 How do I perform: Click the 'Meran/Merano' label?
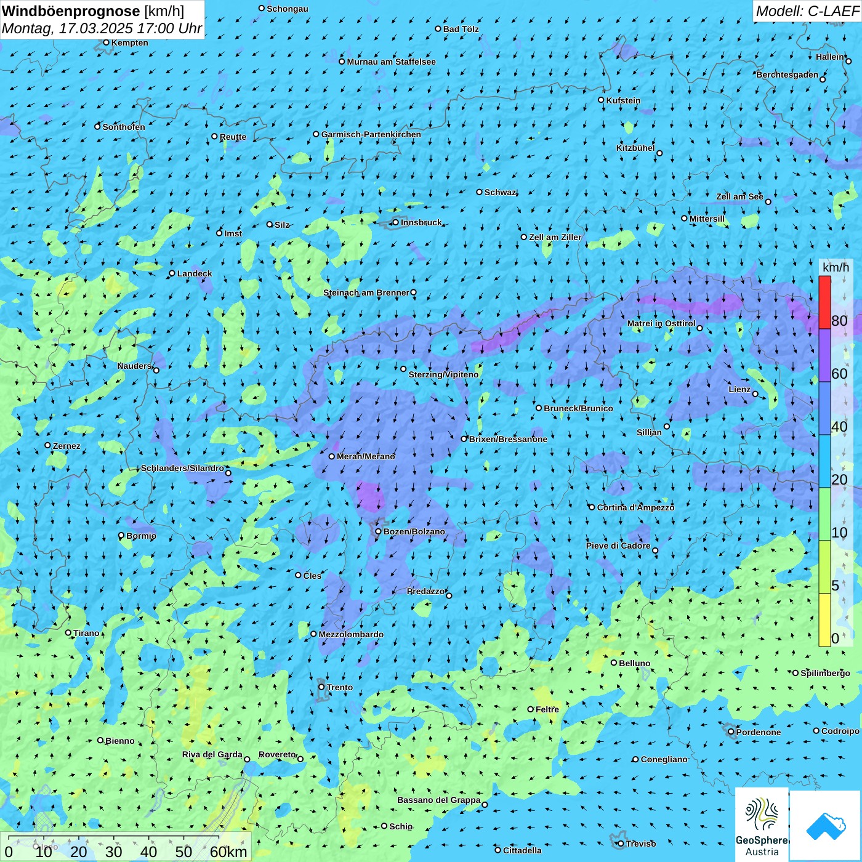click(x=366, y=456)
